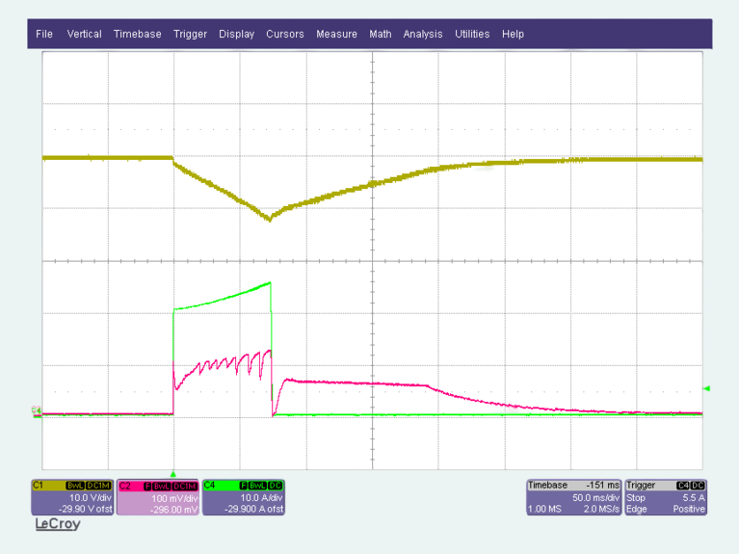This screenshot has height=554, width=739.
Task: Open the Measure menu
Action: click(336, 34)
